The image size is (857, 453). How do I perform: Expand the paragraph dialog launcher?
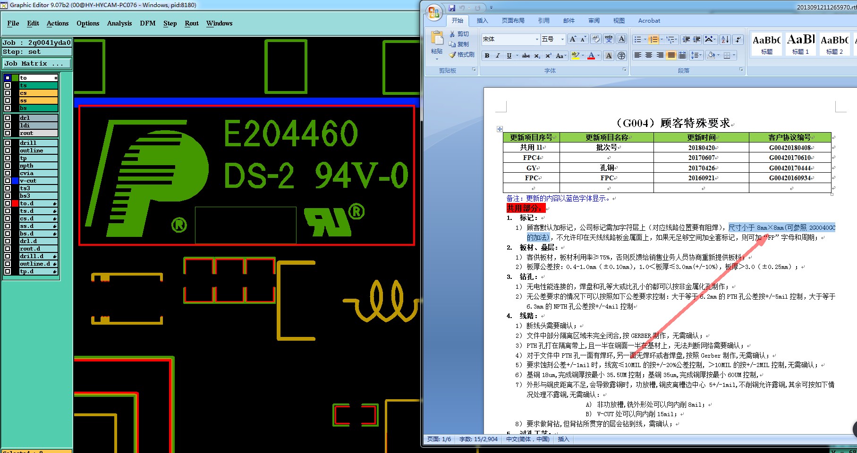[741, 70]
